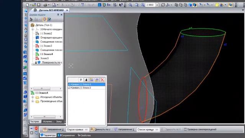Toggle highlighted tree display mode icon

44,20
